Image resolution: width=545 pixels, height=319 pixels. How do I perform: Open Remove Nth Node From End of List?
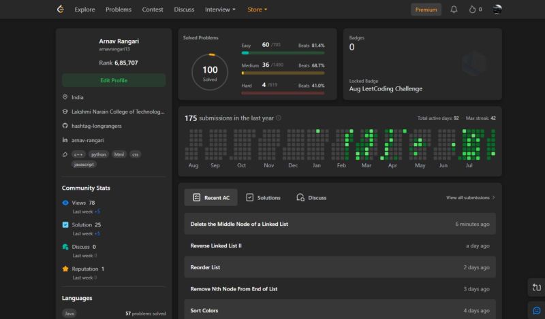(x=340, y=289)
